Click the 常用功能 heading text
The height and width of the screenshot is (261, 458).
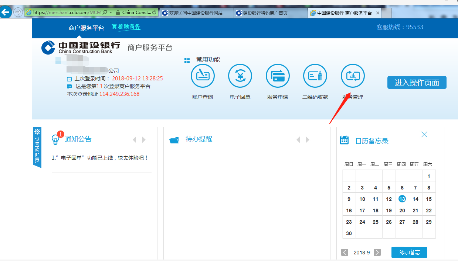208,60
